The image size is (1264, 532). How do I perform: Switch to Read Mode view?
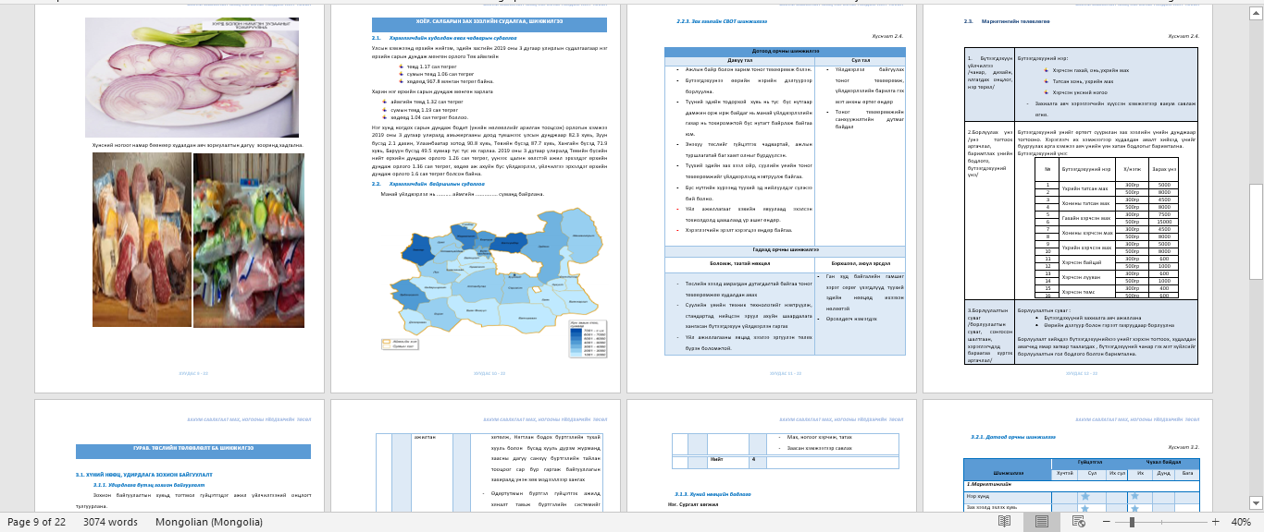pyautogui.click(x=1004, y=522)
